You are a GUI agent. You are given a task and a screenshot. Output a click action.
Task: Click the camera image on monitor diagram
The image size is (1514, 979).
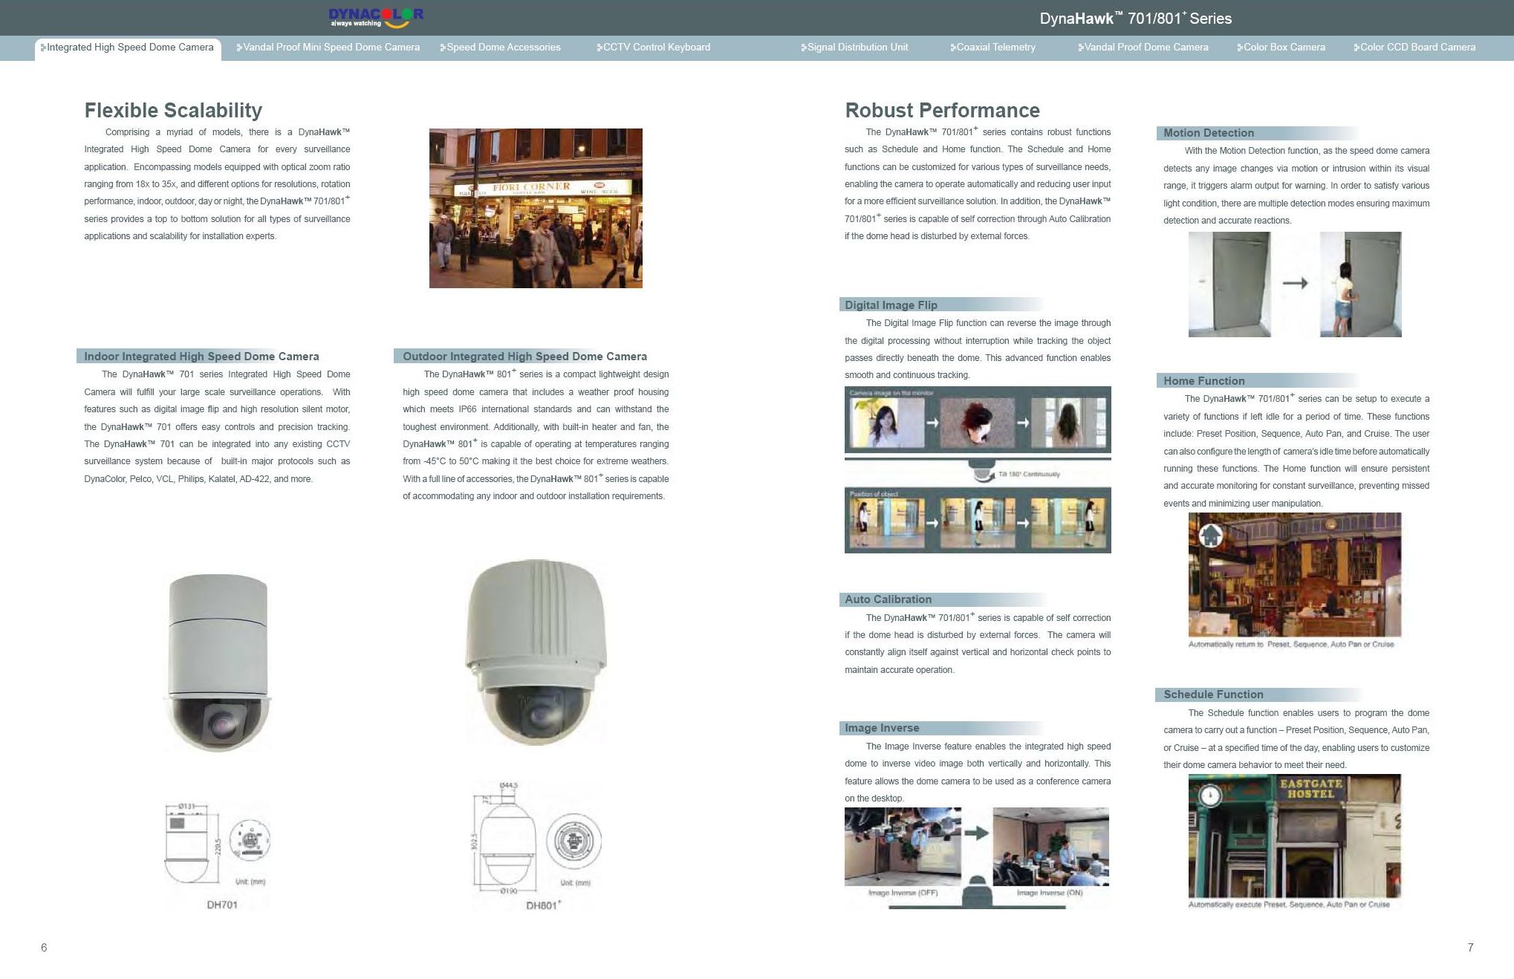(x=978, y=420)
